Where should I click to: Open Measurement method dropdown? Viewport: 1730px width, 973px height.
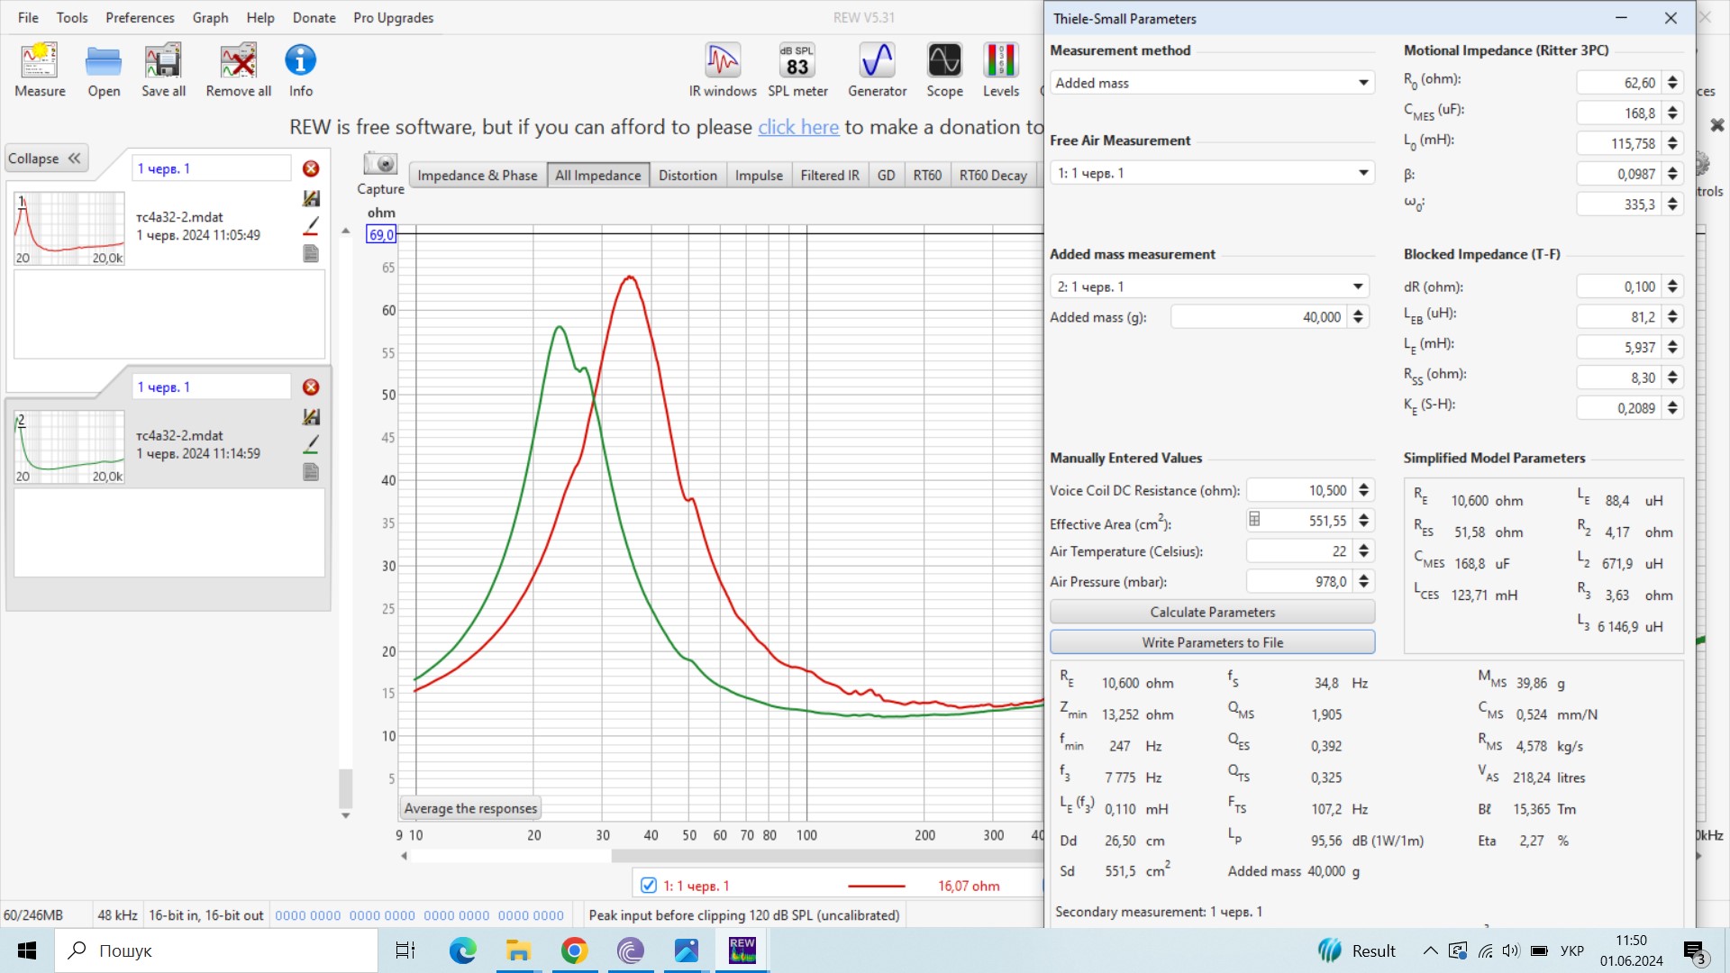(x=1212, y=83)
